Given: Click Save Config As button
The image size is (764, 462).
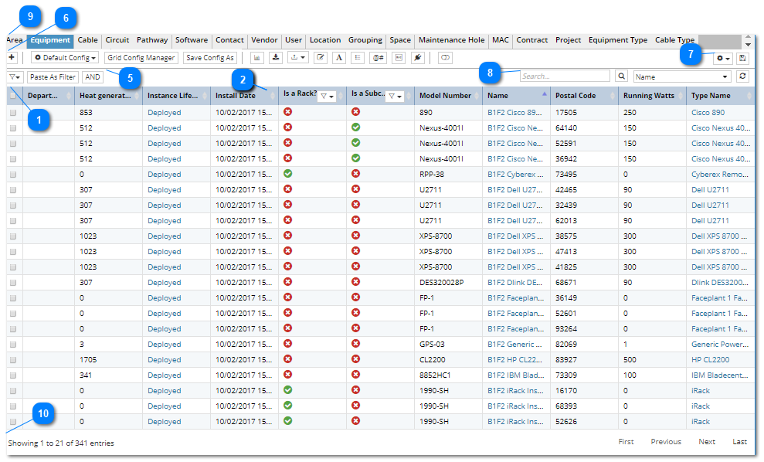Looking at the screenshot, I should click(x=210, y=57).
